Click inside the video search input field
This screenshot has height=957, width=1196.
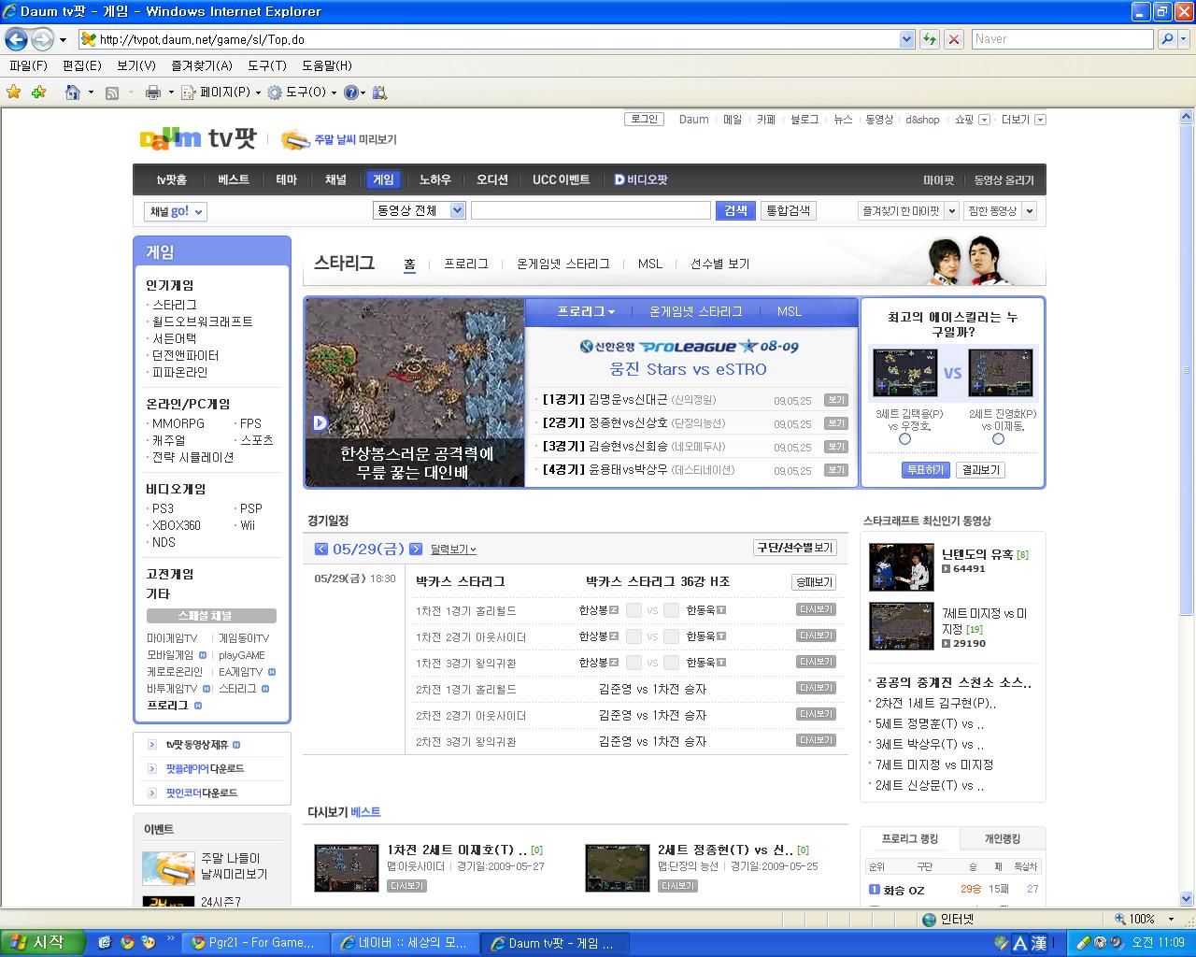click(x=591, y=210)
